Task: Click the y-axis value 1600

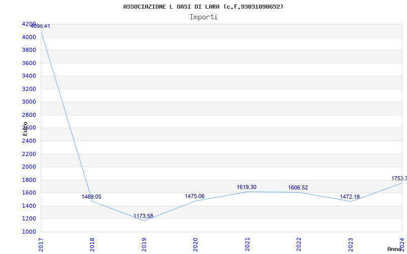Action: pos(29,193)
